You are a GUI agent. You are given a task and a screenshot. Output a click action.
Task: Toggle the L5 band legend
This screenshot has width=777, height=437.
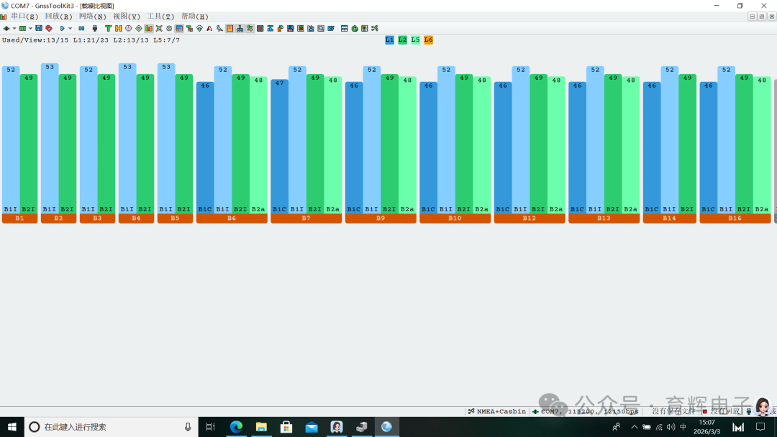[x=415, y=40]
